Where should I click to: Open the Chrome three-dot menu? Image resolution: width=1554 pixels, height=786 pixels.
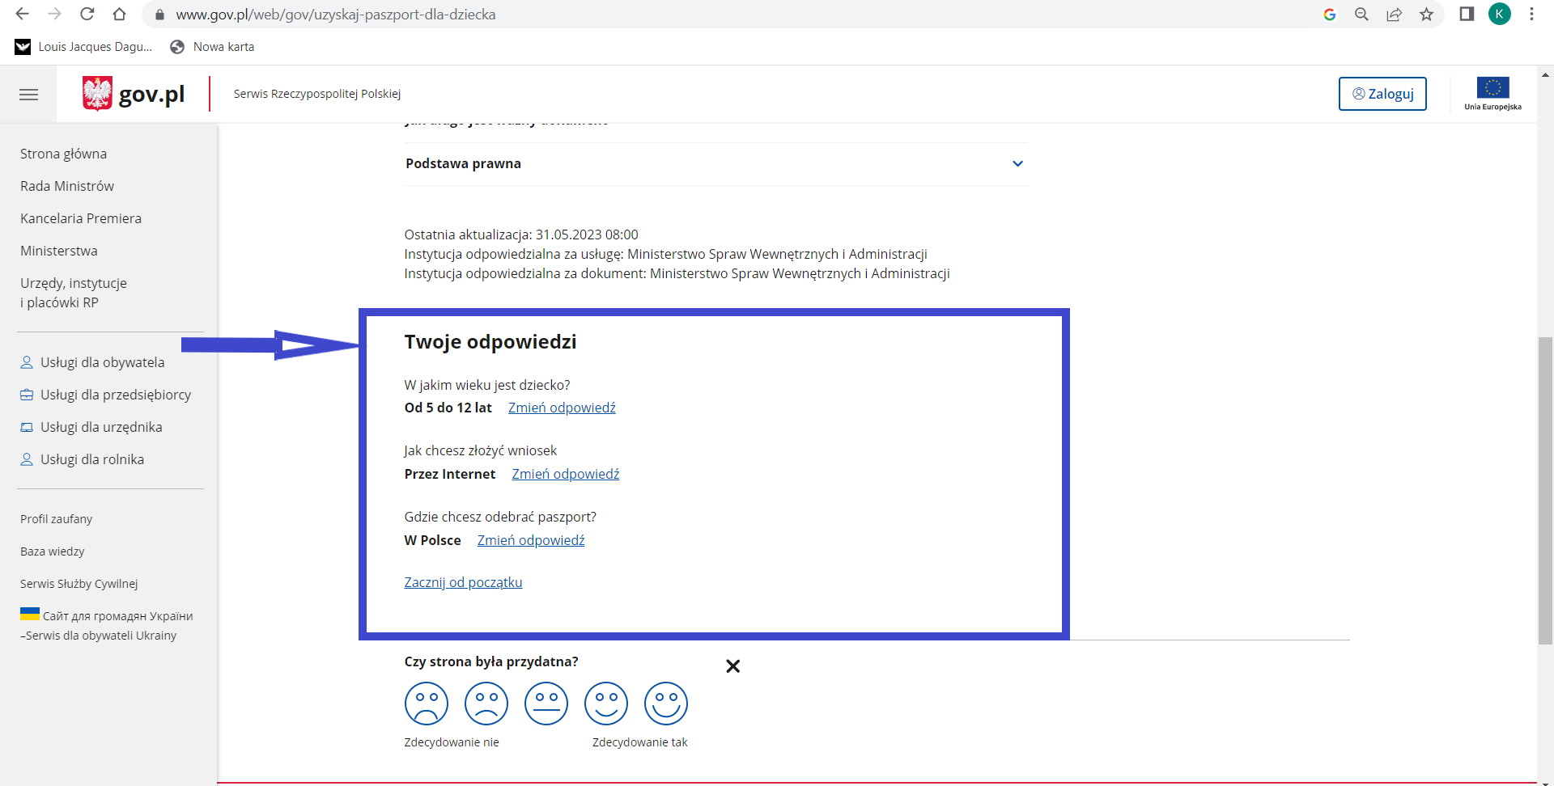[1531, 15]
